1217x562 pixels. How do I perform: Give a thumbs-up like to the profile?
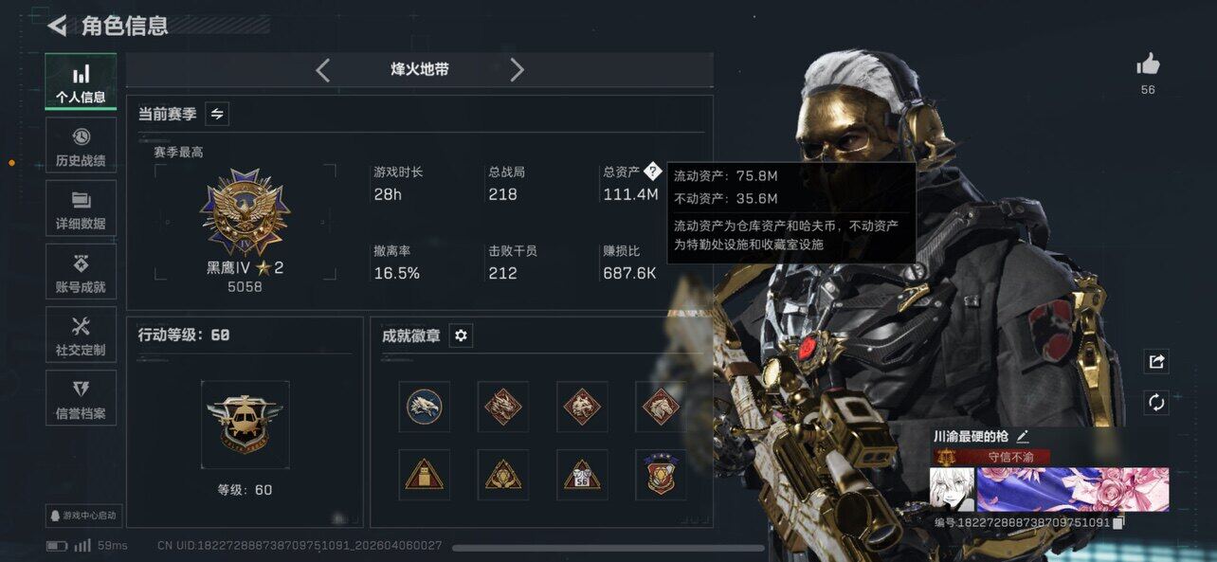pos(1148,64)
